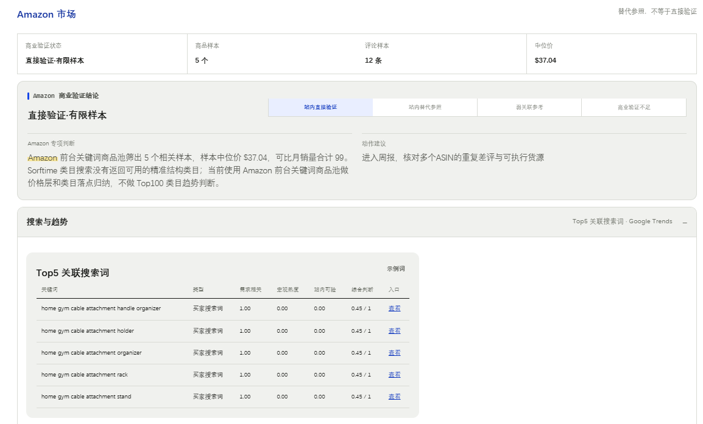
Task: Click the 搜索与趋势 section title
Action: (47, 222)
